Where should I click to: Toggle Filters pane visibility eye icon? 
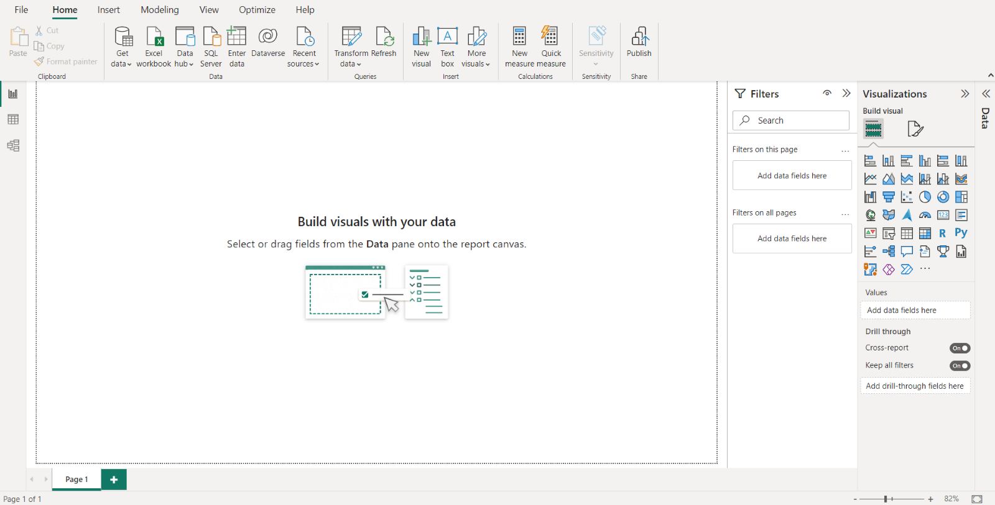coord(827,93)
